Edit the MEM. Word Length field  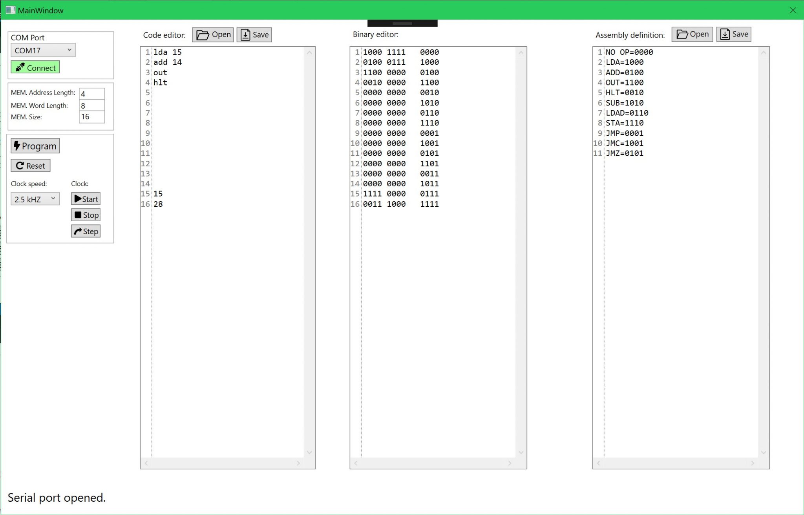click(92, 105)
